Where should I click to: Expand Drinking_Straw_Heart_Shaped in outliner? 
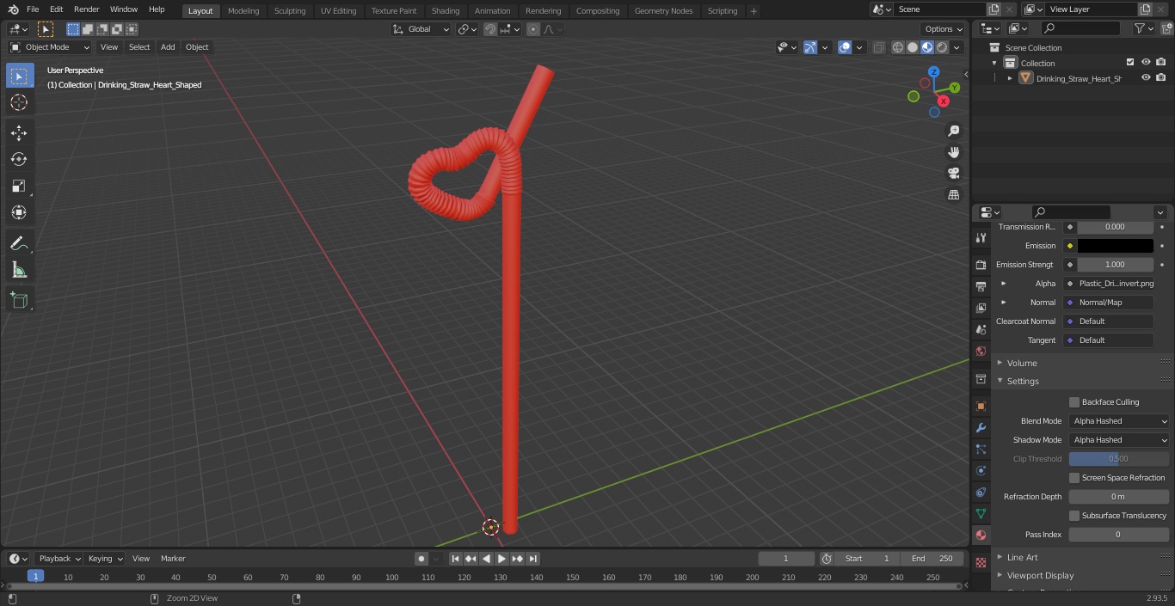pos(1010,78)
